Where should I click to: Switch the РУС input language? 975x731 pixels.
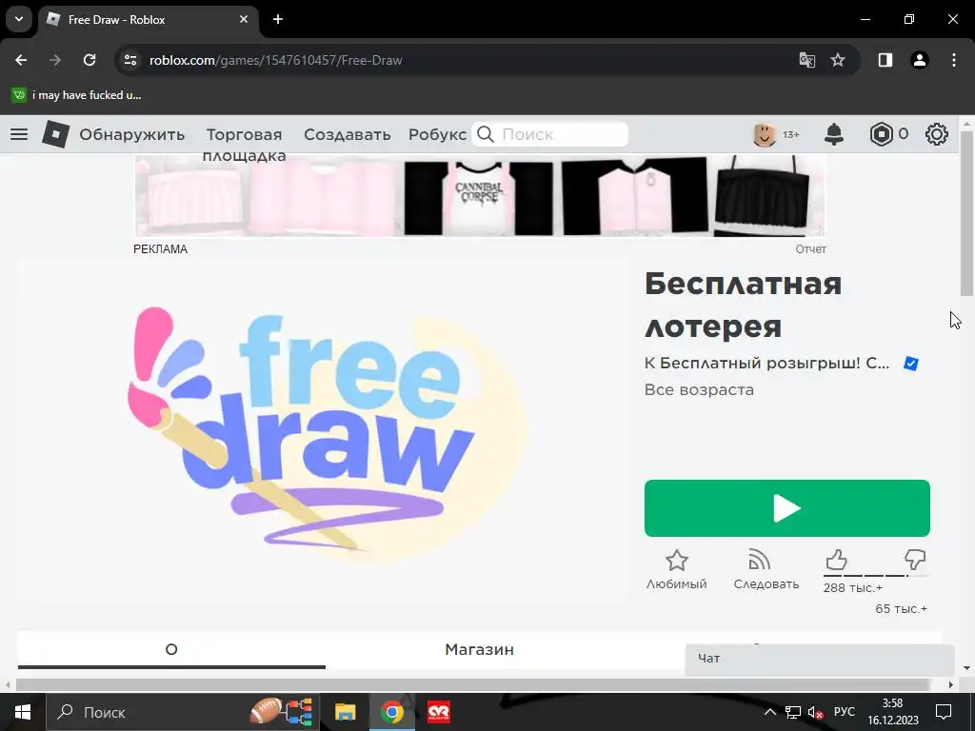(844, 712)
